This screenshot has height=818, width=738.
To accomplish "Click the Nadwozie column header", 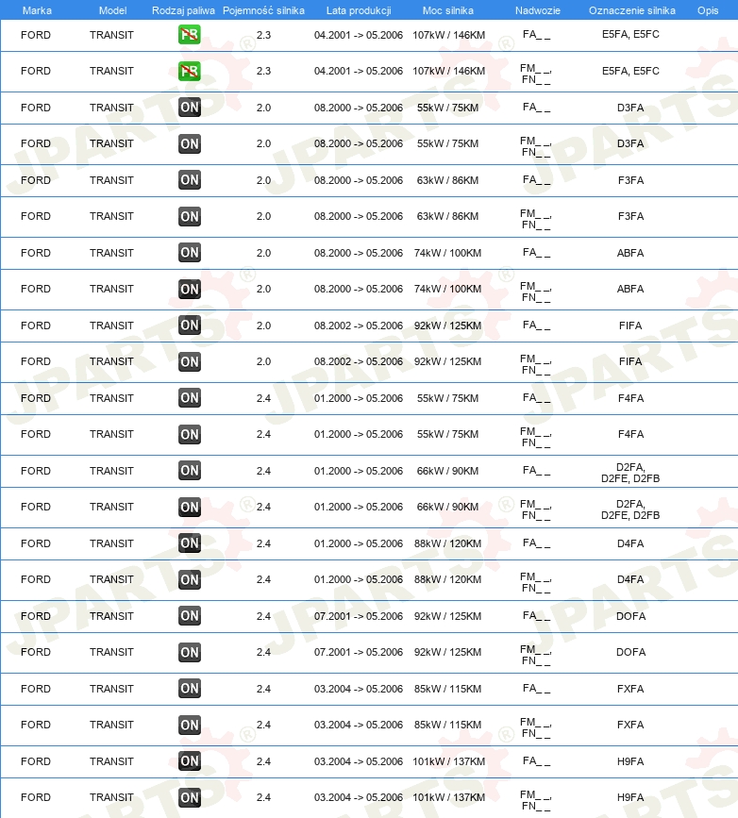I will coord(538,10).
